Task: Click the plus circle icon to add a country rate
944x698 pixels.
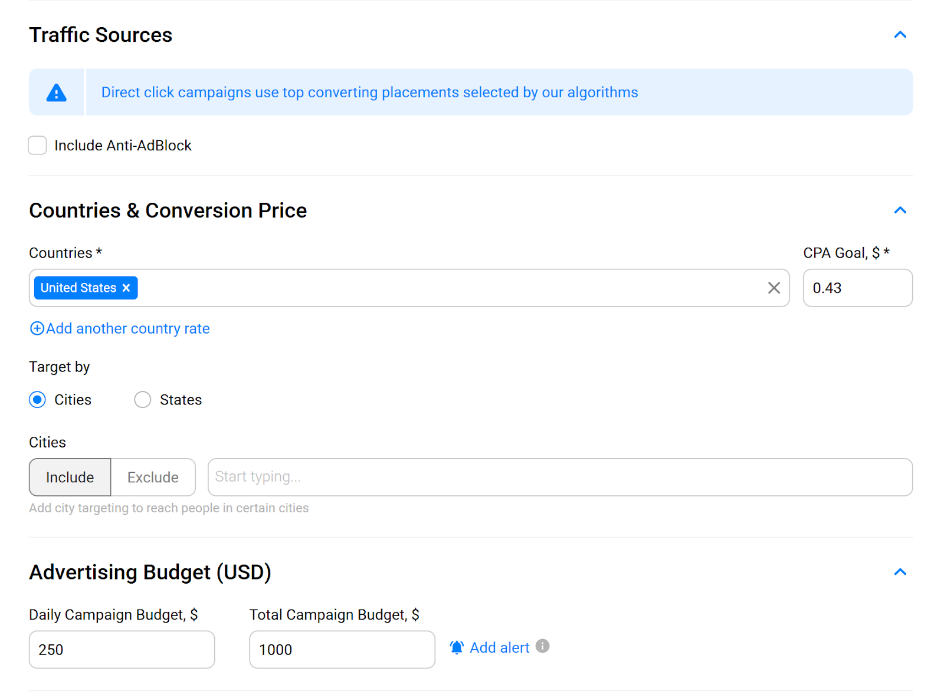Action: coord(37,328)
